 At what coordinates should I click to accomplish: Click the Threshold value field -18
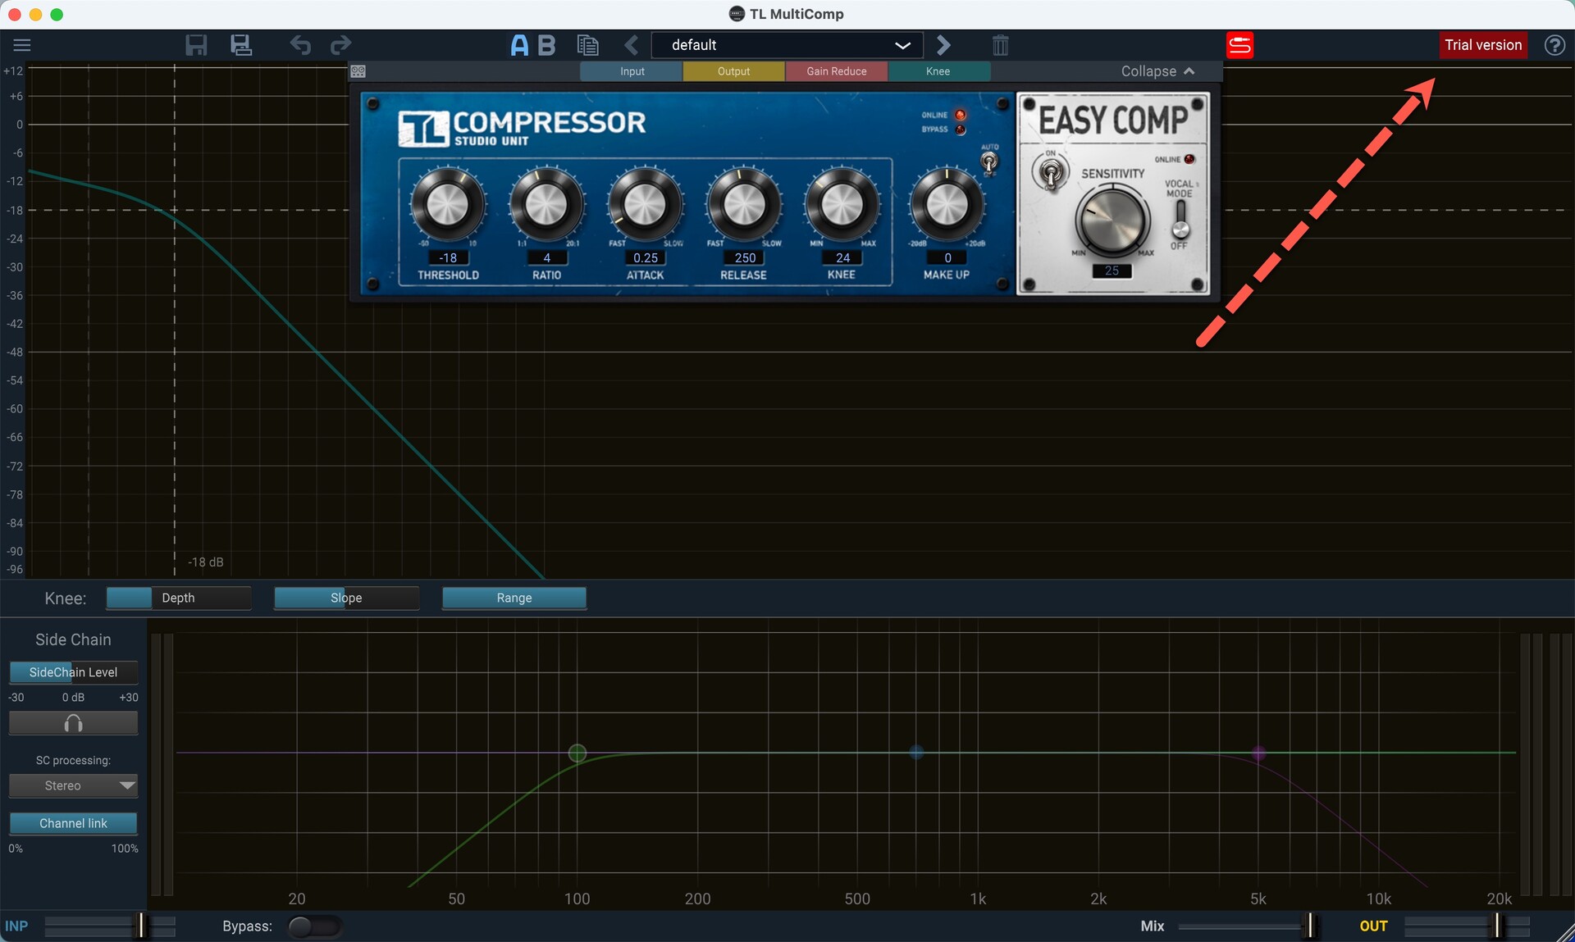pos(448,257)
